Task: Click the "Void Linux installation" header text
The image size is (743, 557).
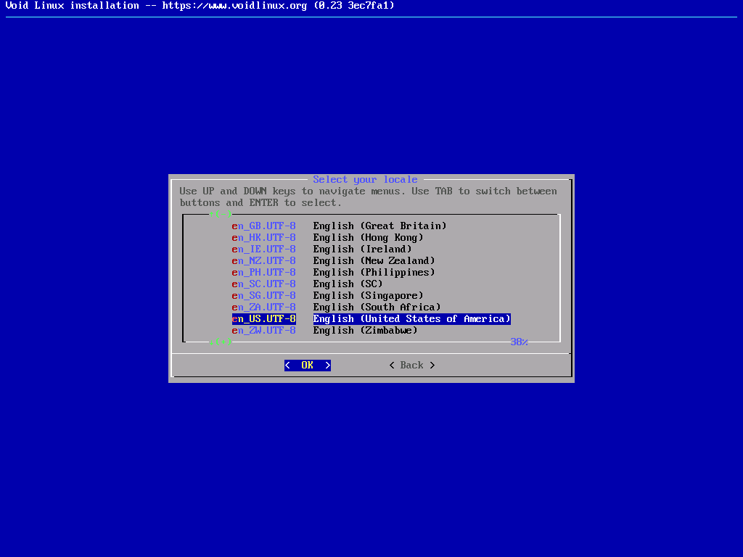Action: [x=72, y=6]
